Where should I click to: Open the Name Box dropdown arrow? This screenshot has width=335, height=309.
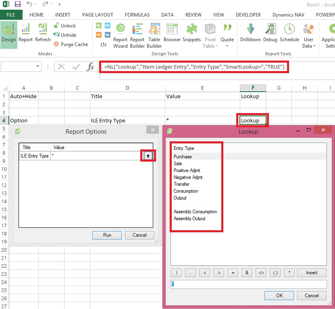[38, 67]
